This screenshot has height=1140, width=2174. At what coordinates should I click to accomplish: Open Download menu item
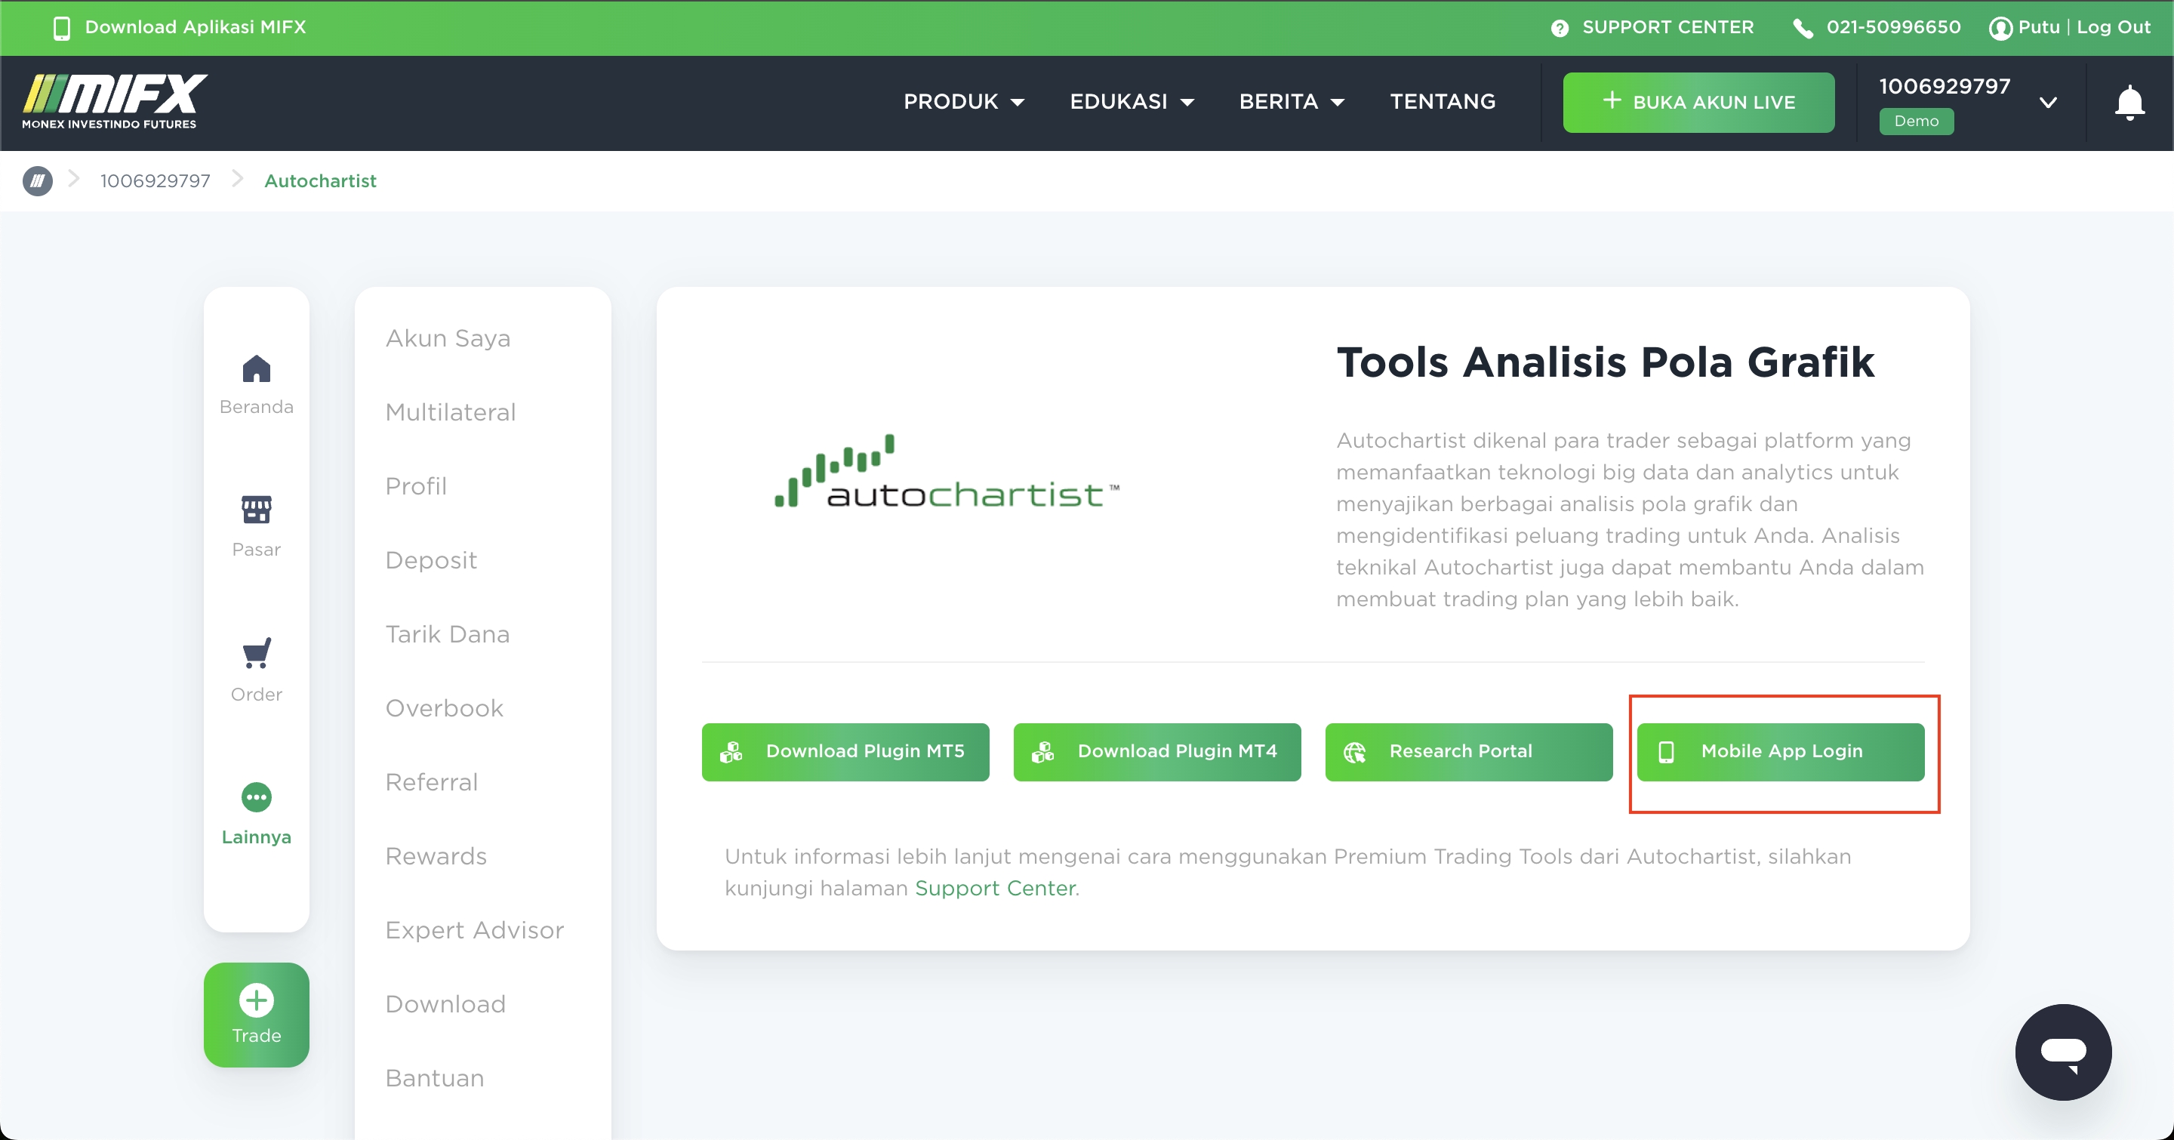click(445, 1004)
